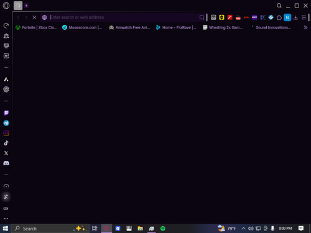Screen dimensions: 311x233
Task: Open Aniwatch Free Anime bookmark
Action: tap(129, 27)
